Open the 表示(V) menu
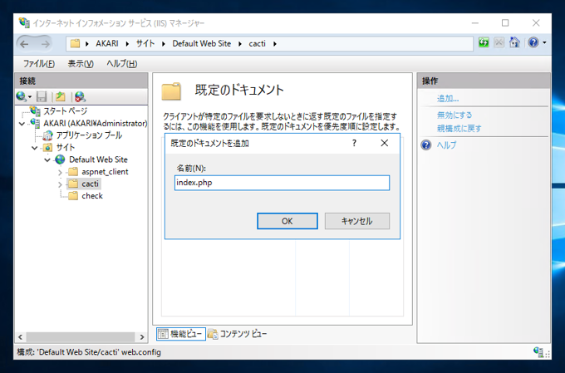This screenshot has width=565, height=373. click(x=81, y=64)
